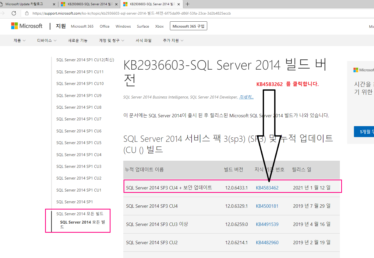Open the KB4583462 article link

coord(267,188)
